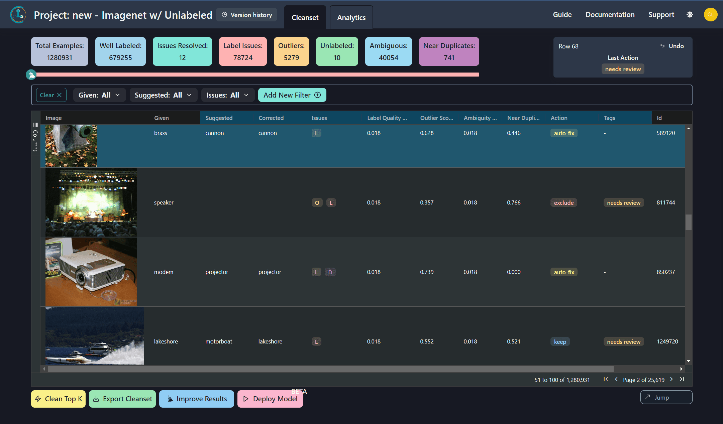Click the teal broom cleaning icon
The image size is (723, 424).
tap(31, 74)
